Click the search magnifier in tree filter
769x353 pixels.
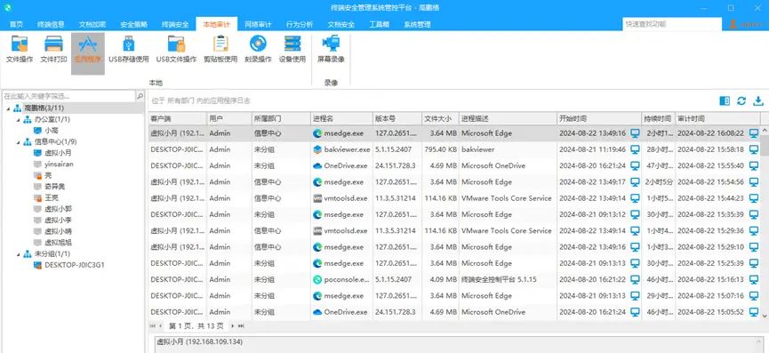coord(140,96)
